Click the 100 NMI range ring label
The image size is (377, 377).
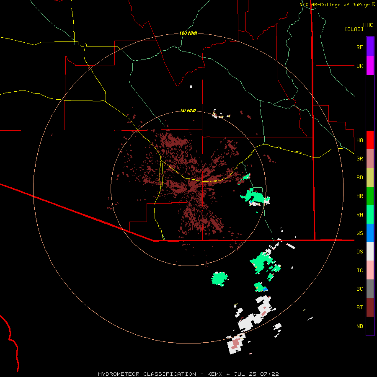[x=188, y=33]
